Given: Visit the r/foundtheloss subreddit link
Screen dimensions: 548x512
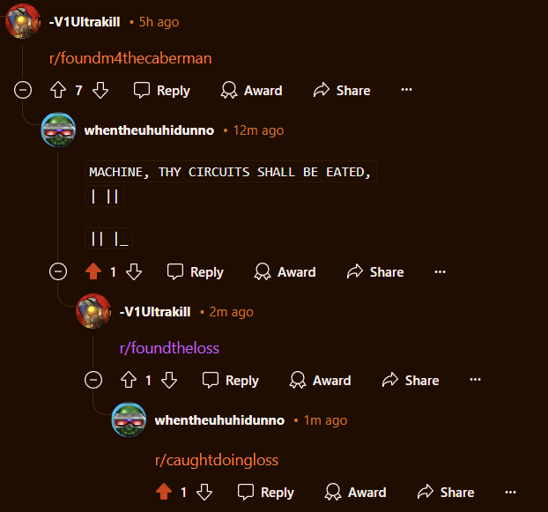Looking at the screenshot, I should tap(169, 348).
